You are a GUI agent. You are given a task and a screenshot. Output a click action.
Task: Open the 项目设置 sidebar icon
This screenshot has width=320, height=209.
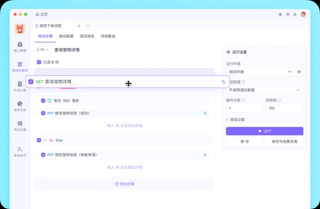coord(20,124)
